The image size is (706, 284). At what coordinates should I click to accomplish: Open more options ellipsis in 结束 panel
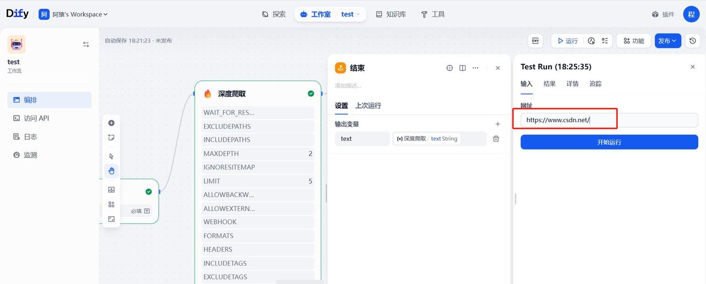[475, 68]
